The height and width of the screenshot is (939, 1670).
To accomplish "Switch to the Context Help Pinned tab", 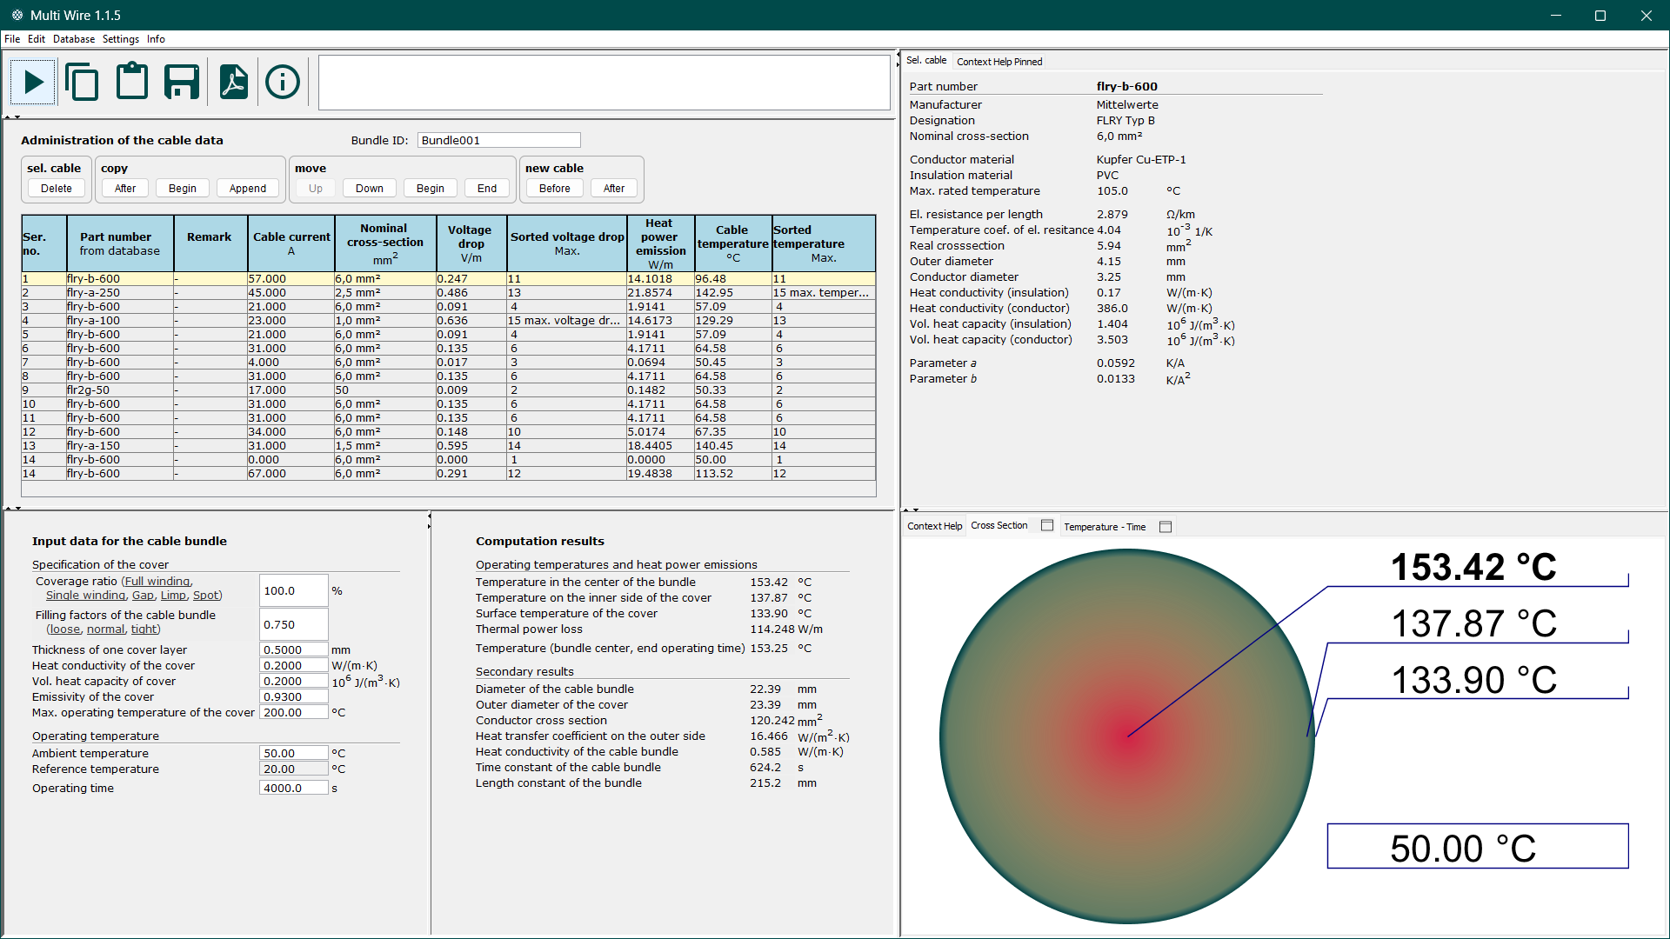I will click(999, 62).
